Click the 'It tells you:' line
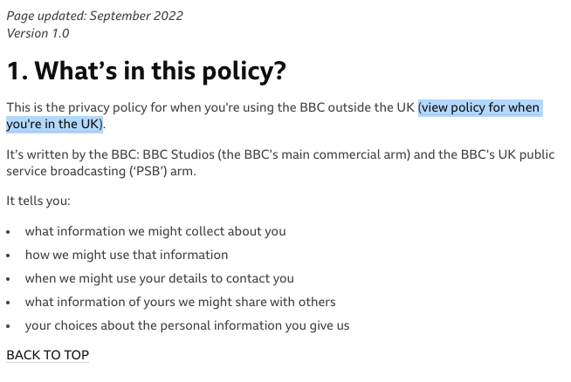Viewport: 571px width, 382px height. click(x=38, y=201)
